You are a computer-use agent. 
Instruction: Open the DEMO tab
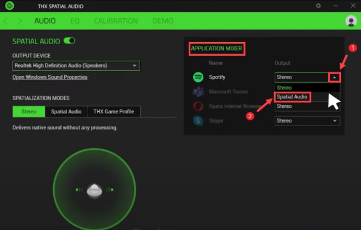[x=163, y=21]
